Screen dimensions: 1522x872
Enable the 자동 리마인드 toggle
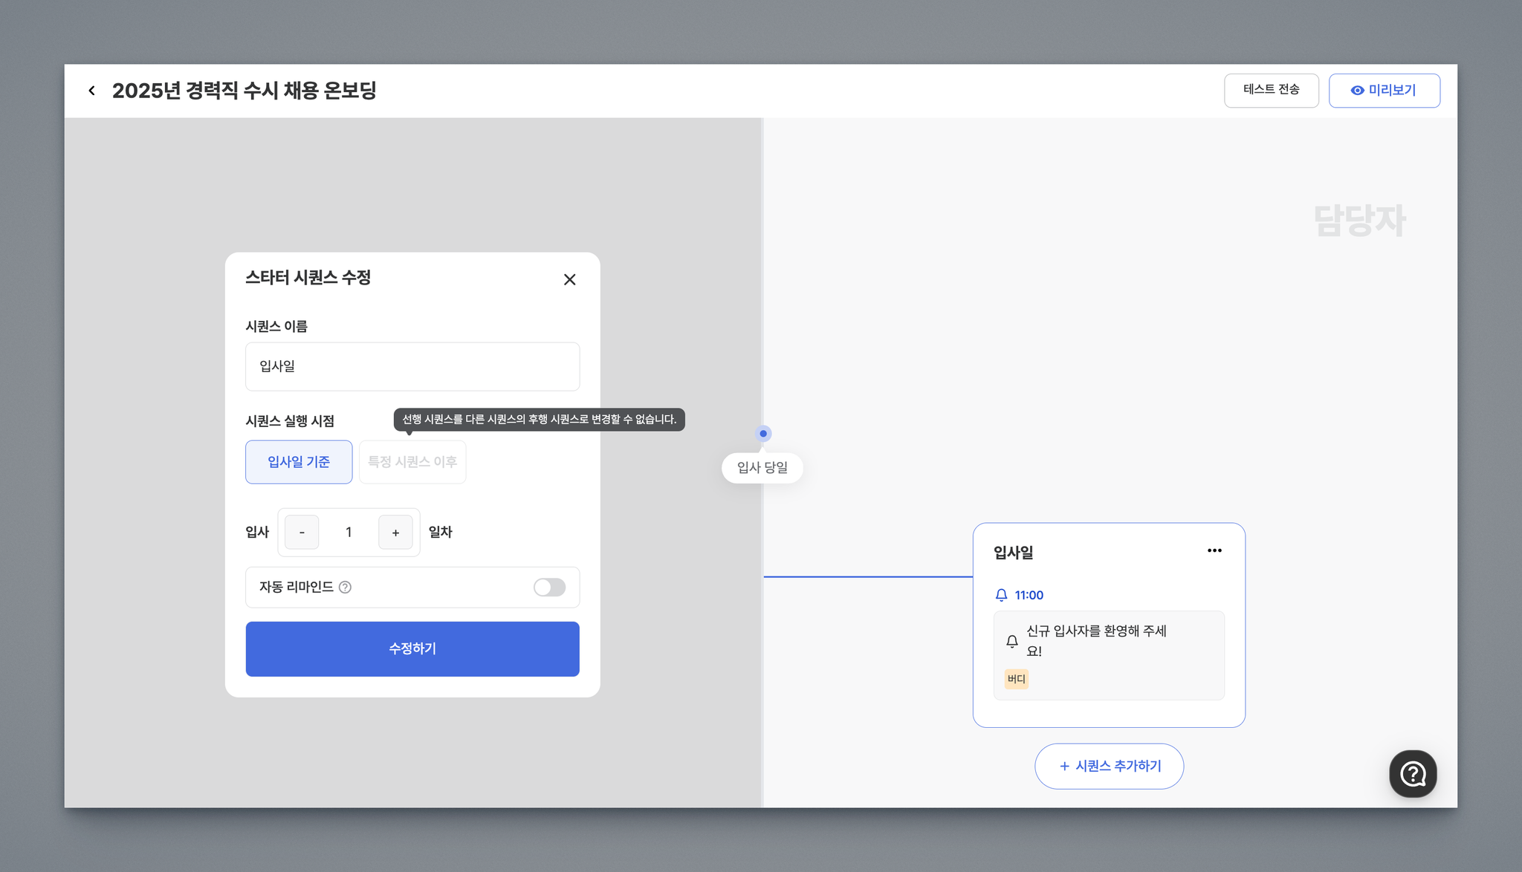pos(549,588)
